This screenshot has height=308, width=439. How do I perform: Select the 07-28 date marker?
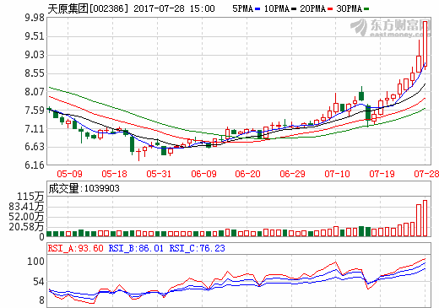(426, 174)
